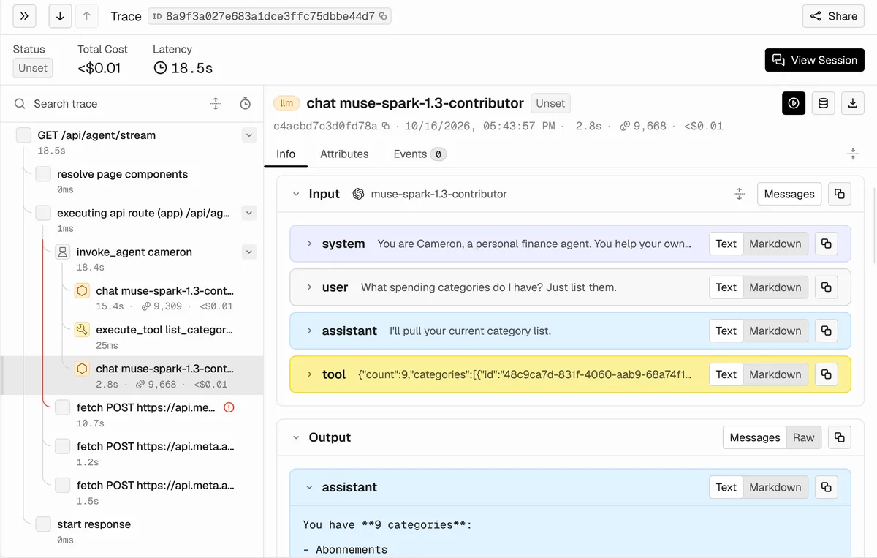This screenshot has width=877, height=558.
Task: Toggle expand/collapse all spans icon in trace search bar
Action: click(216, 104)
